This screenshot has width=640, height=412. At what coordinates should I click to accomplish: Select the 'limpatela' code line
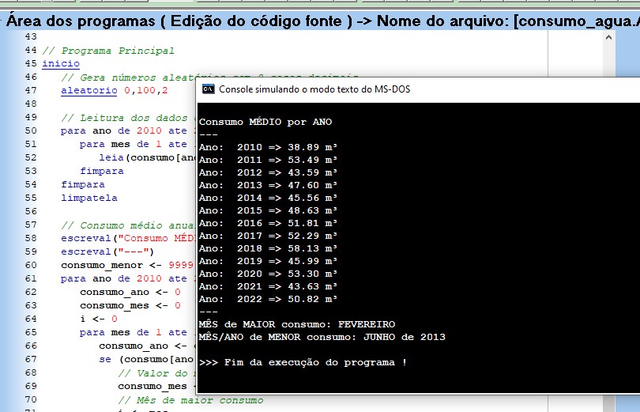(89, 198)
